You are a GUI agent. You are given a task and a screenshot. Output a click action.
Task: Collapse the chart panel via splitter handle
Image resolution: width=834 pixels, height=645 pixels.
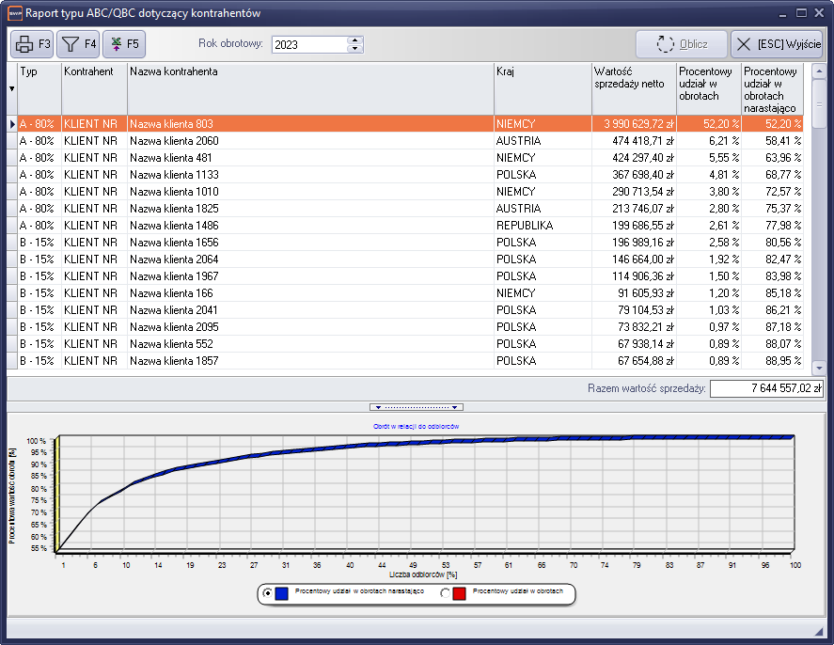point(417,407)
